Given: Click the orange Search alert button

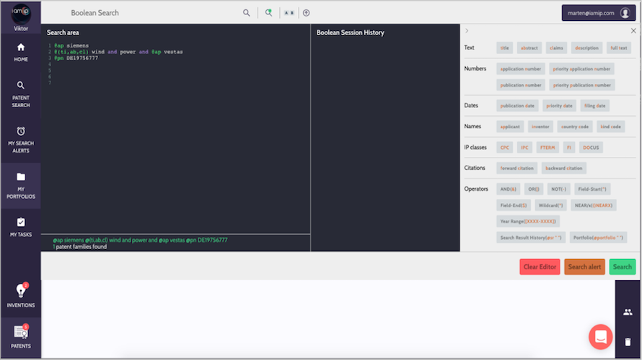Looking at the screenshot, I should coord(584,267).
